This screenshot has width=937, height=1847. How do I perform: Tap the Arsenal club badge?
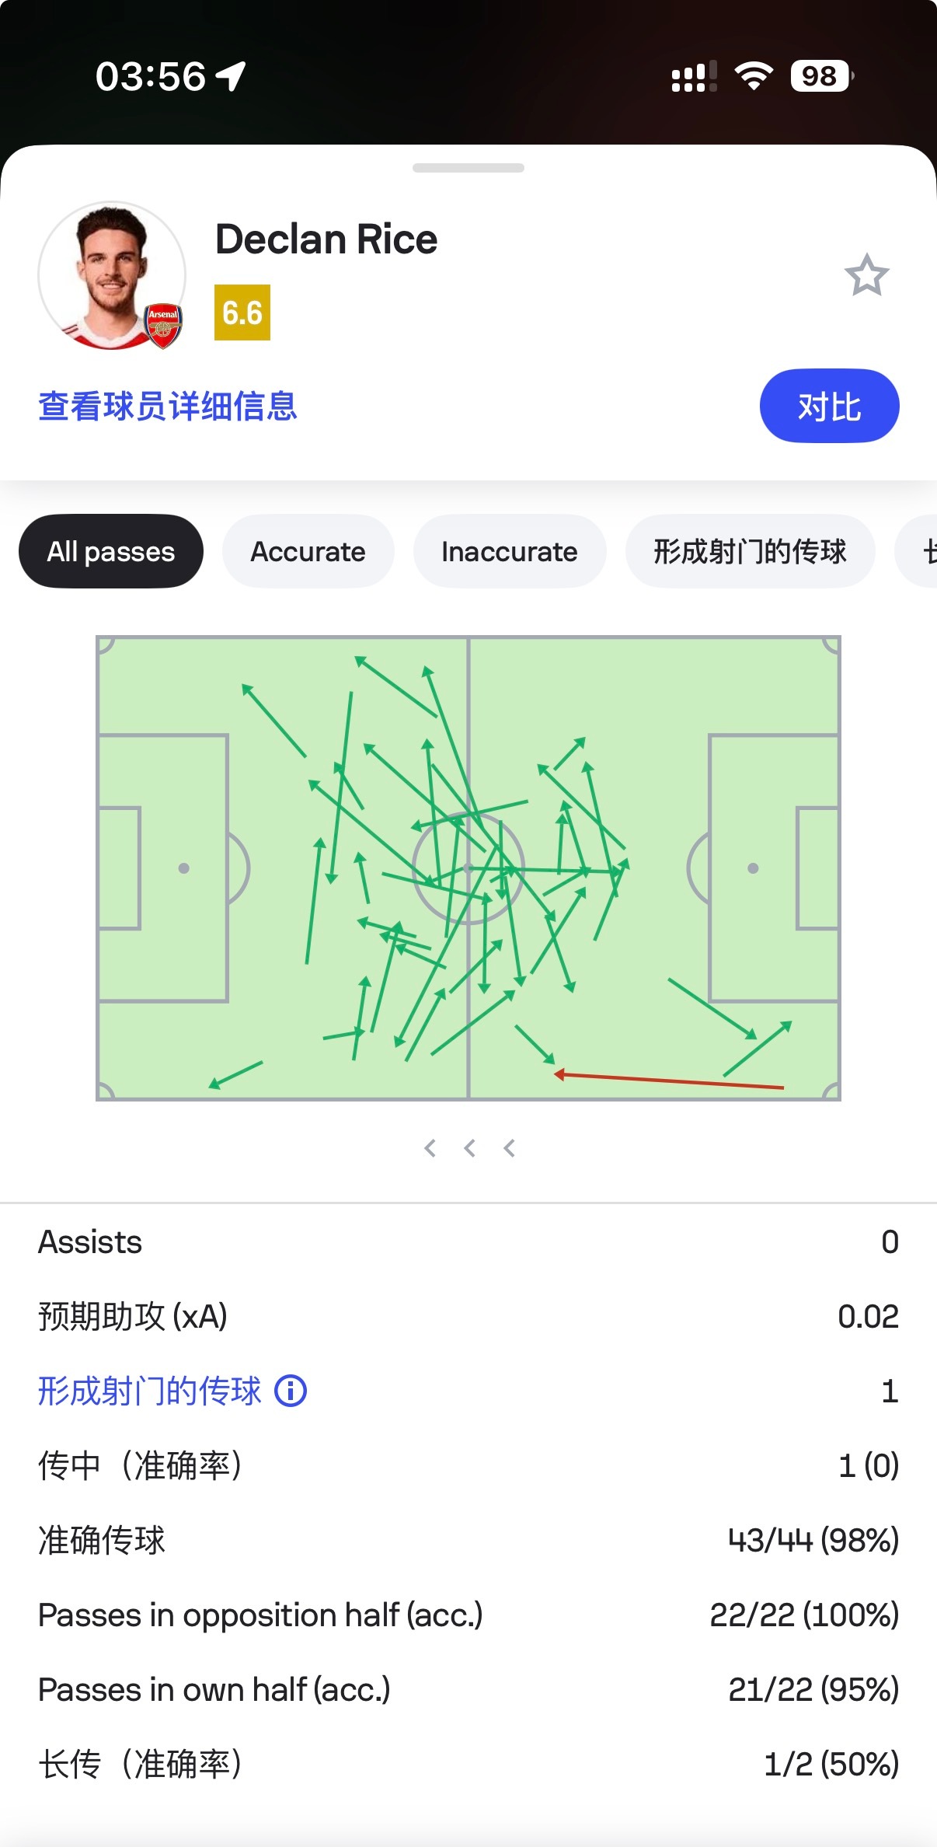(163, 325)
